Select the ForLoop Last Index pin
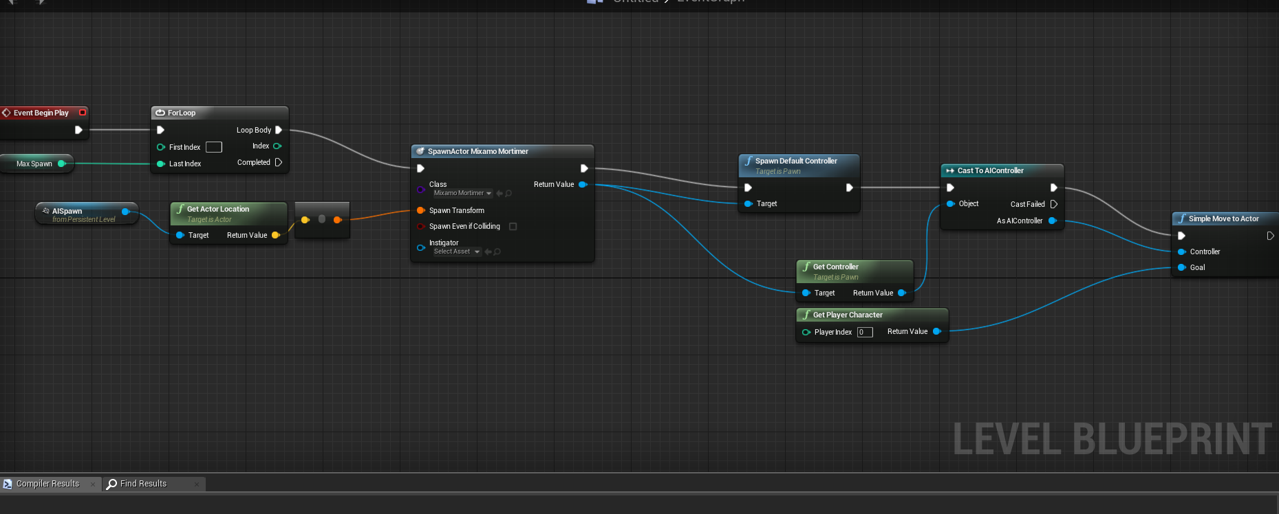The width and height of the screenshot is (1279, 514). pyautogui.click(x=161, y=164)
